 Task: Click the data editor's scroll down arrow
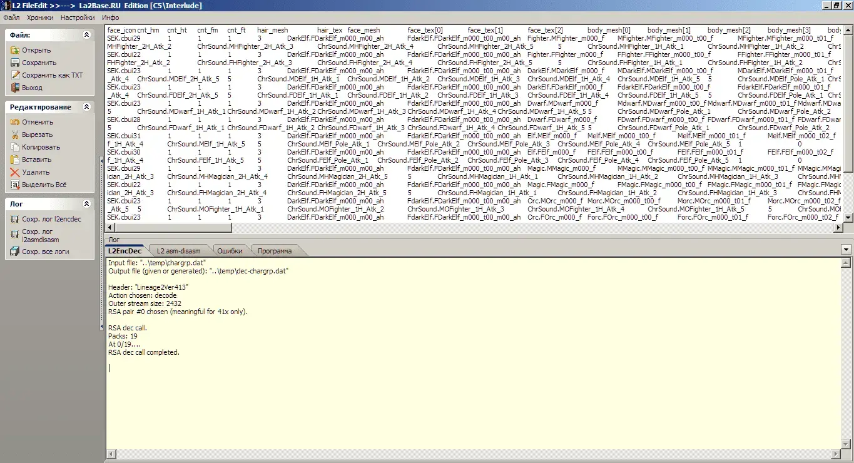(x=848, y=217)
